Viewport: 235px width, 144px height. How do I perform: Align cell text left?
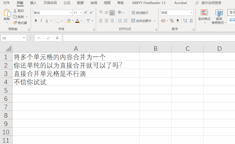[x=101, y=21]
